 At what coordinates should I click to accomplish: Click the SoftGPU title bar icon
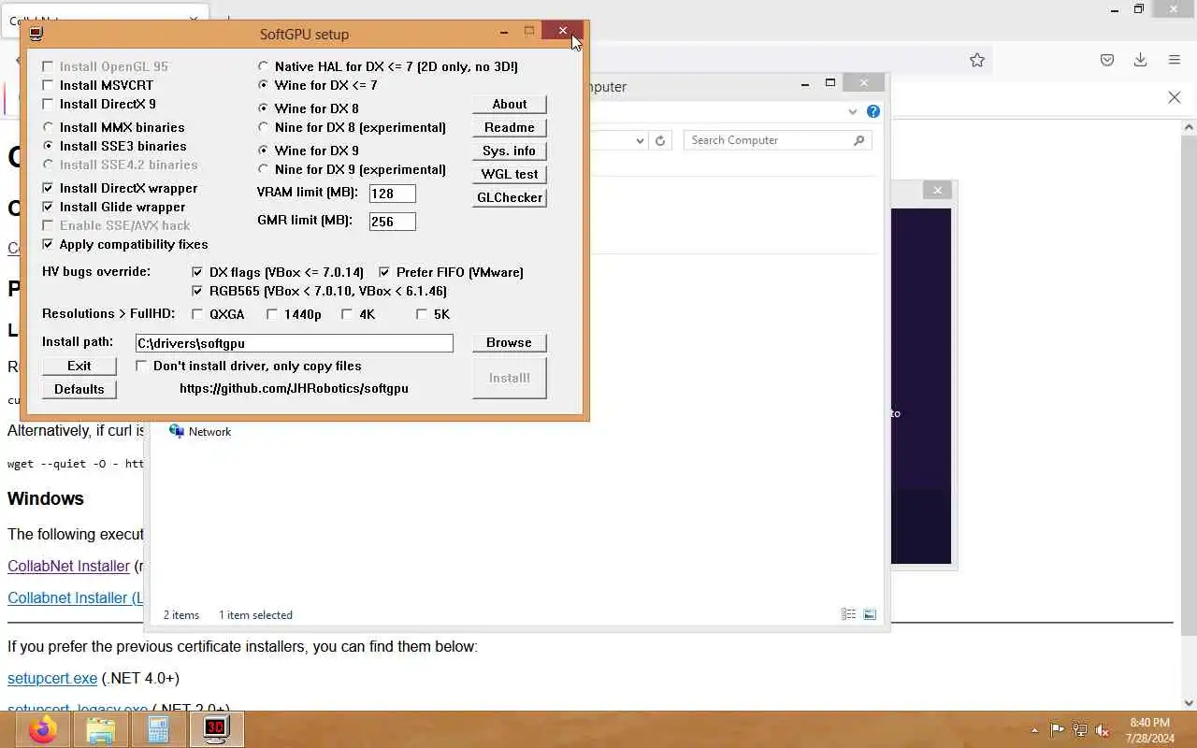36,34
